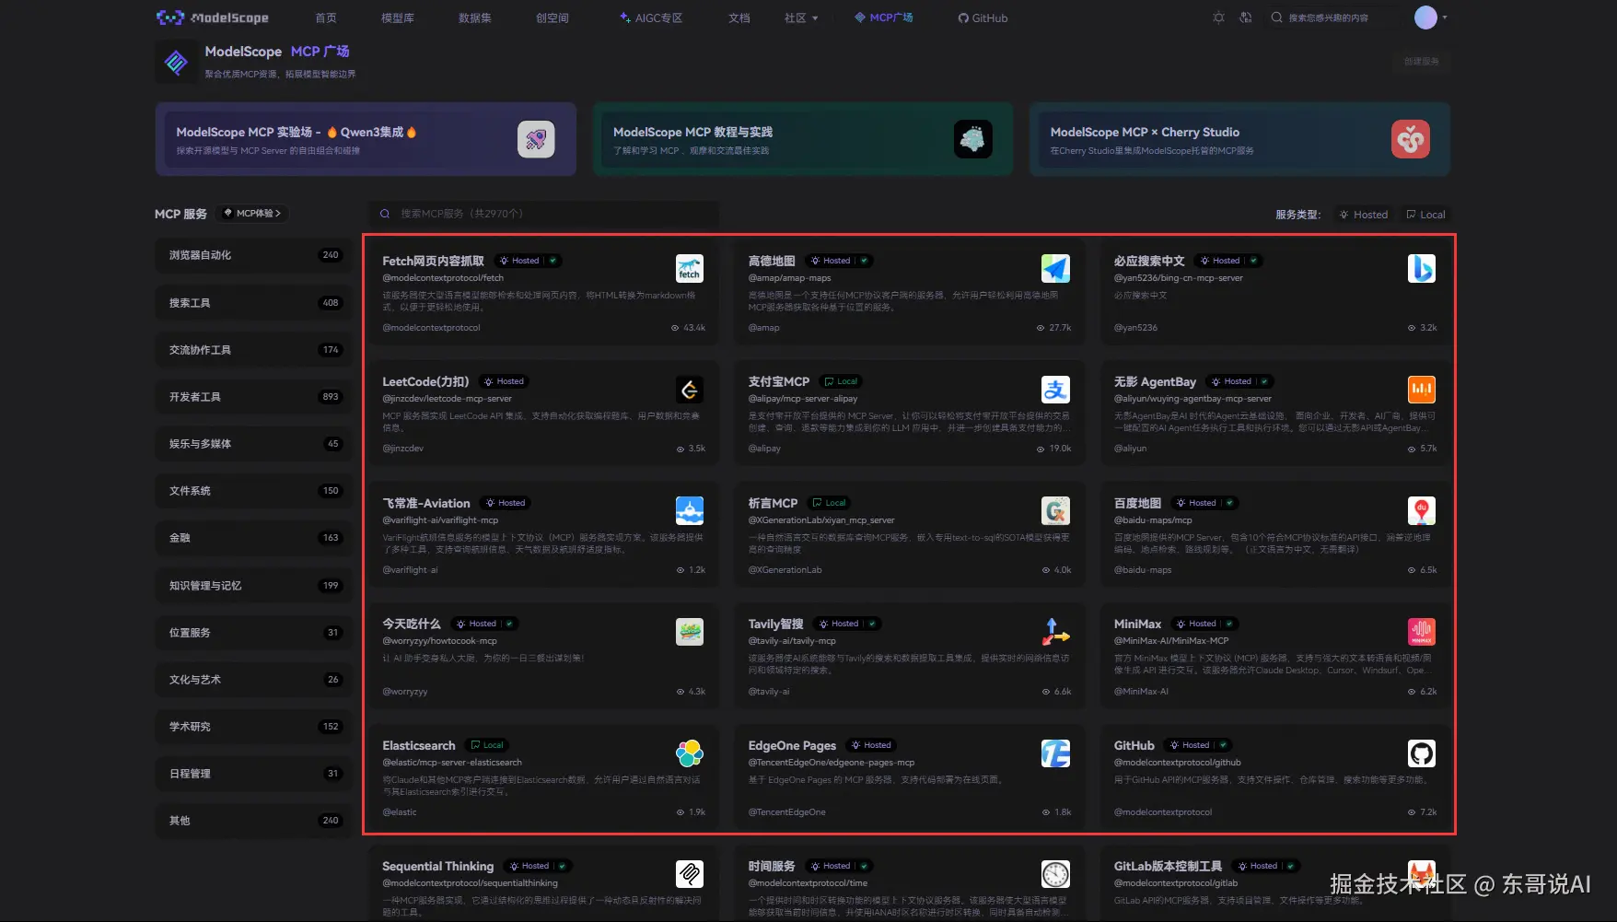Select the 学术研究 category
Viewport: 1617px width, 922px height.
[x=254, y=726]
